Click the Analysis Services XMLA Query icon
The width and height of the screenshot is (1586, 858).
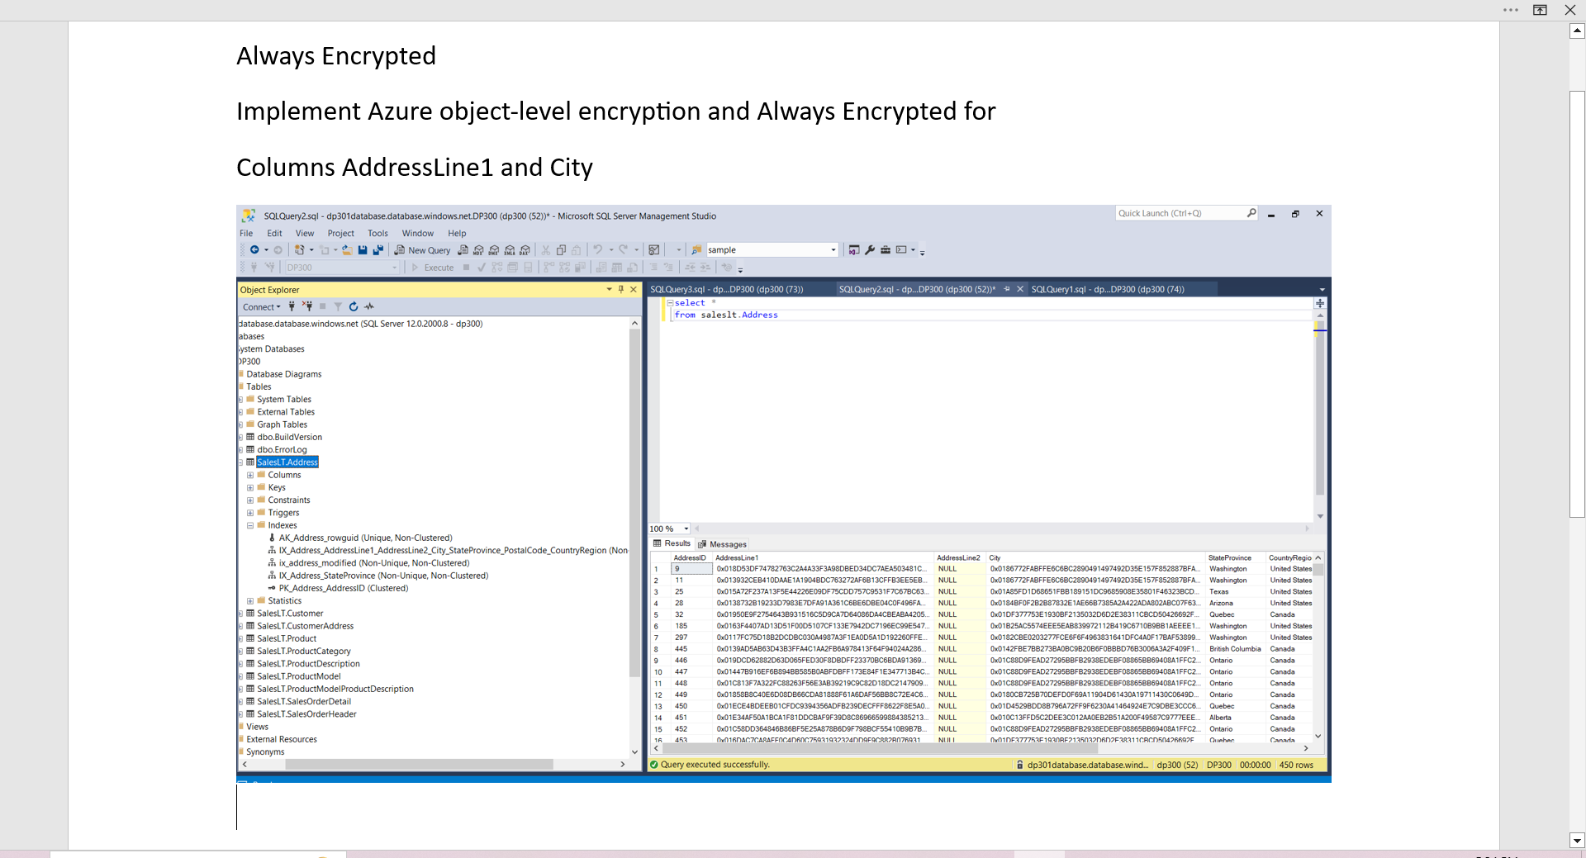coord(510,250)
